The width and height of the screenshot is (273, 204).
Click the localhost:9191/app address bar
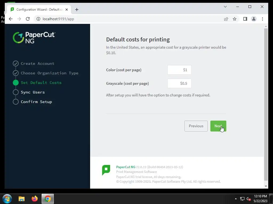tap(129, 19)
